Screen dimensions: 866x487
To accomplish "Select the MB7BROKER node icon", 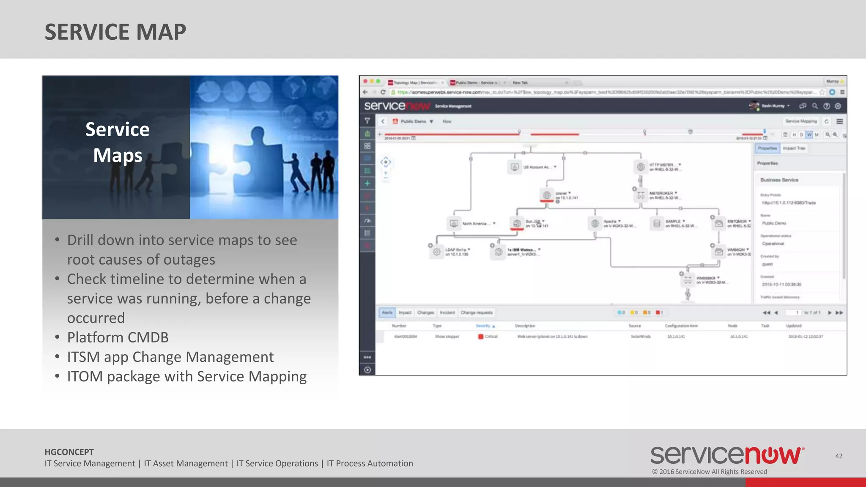I will pos(641,195).
